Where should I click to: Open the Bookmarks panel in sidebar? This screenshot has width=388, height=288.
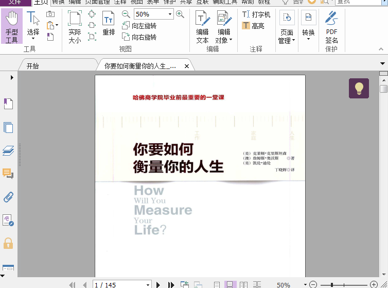(8, 104)
